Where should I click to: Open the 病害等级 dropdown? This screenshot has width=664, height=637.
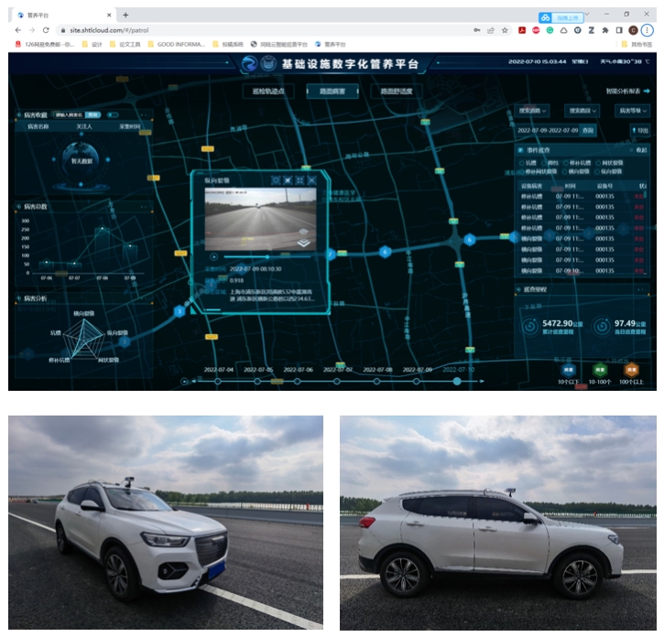(632, 111)
